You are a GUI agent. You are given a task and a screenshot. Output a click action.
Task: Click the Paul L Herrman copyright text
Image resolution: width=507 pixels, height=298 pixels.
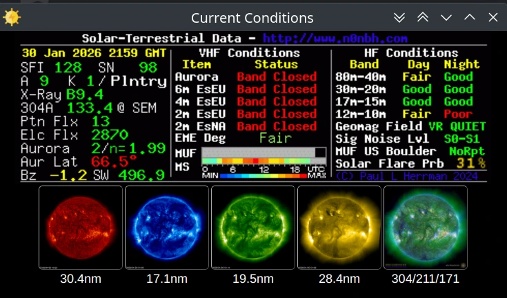(x=410, y=176)
